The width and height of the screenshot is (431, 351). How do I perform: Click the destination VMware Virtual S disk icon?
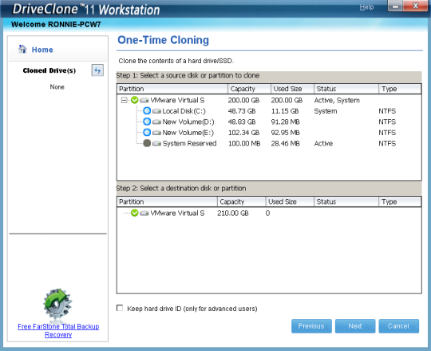(144, 213)
